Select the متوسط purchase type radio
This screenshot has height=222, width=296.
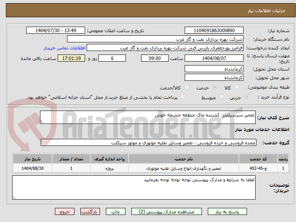(x=222, y=97)
